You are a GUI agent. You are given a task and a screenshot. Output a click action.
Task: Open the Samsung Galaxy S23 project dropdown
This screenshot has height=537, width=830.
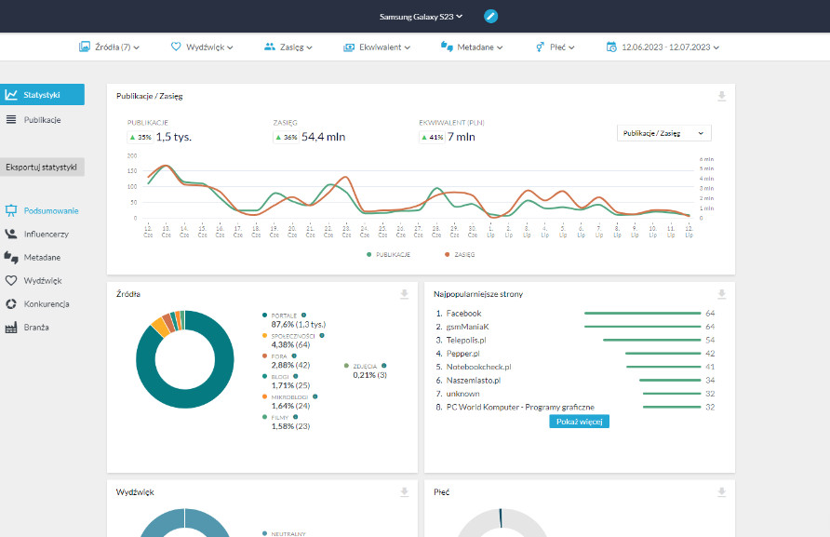[x=421, y=17]
